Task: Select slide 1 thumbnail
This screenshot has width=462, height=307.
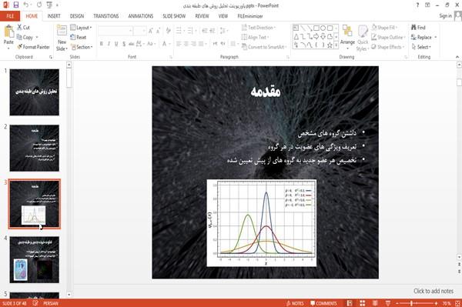Action: (x=35, y=92)
